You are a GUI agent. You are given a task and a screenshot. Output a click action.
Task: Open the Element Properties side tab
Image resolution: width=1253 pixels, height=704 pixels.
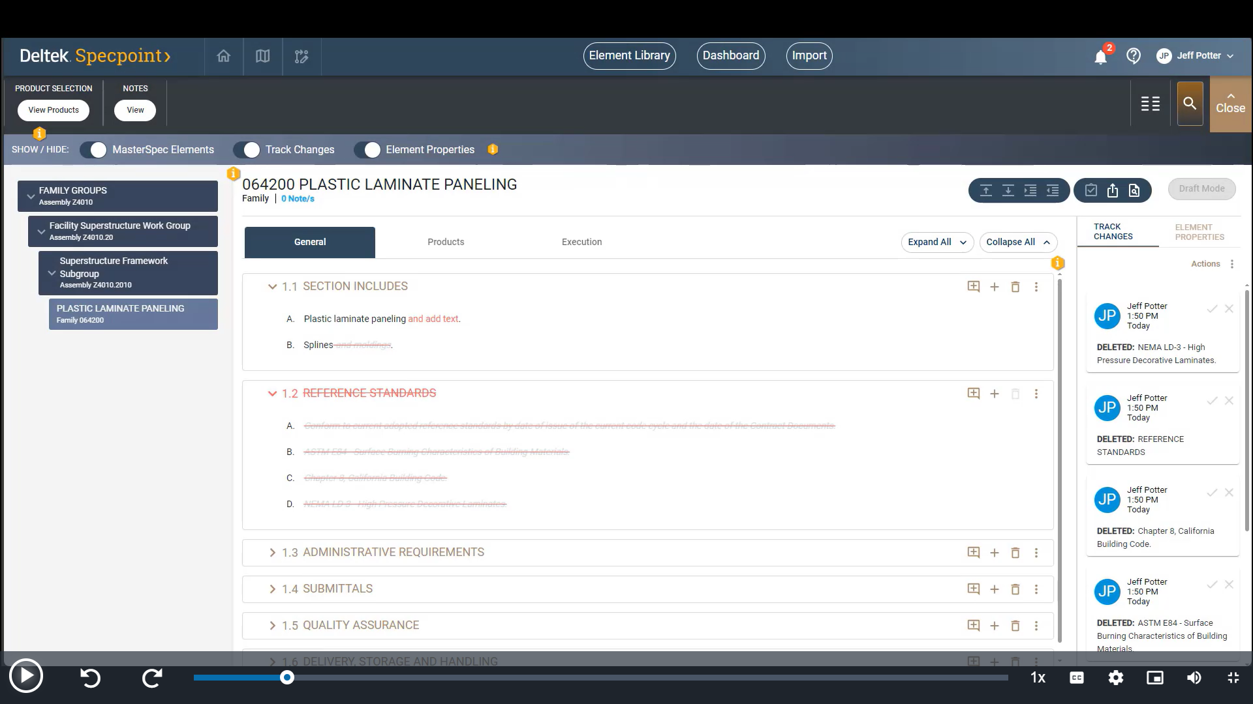tap(1199, 232)
